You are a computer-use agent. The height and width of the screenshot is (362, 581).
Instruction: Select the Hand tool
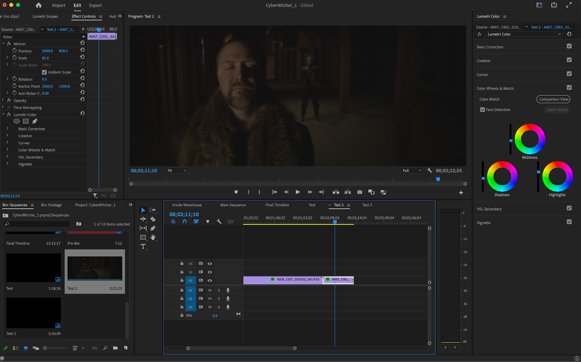(x=153, y=237)
